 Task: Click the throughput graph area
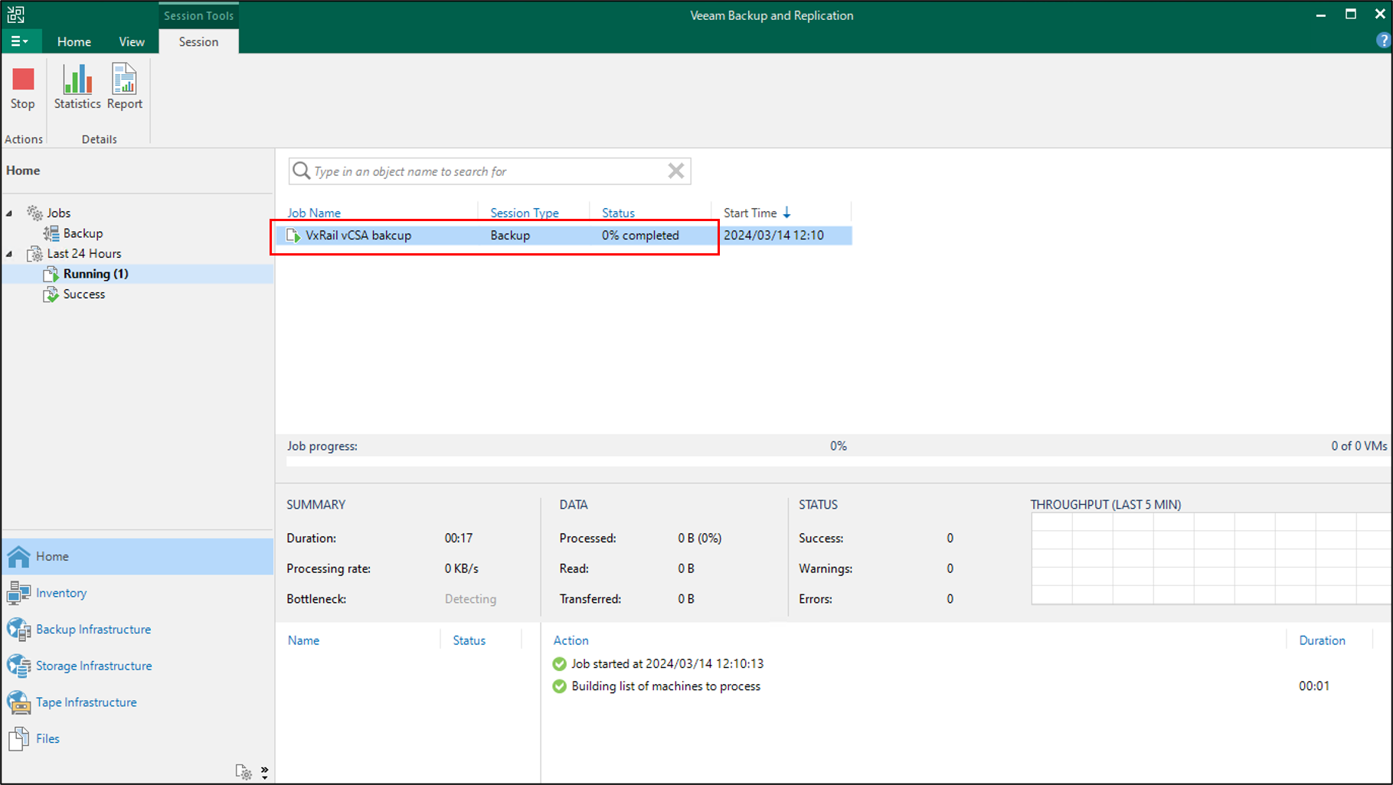(1212, 559)
